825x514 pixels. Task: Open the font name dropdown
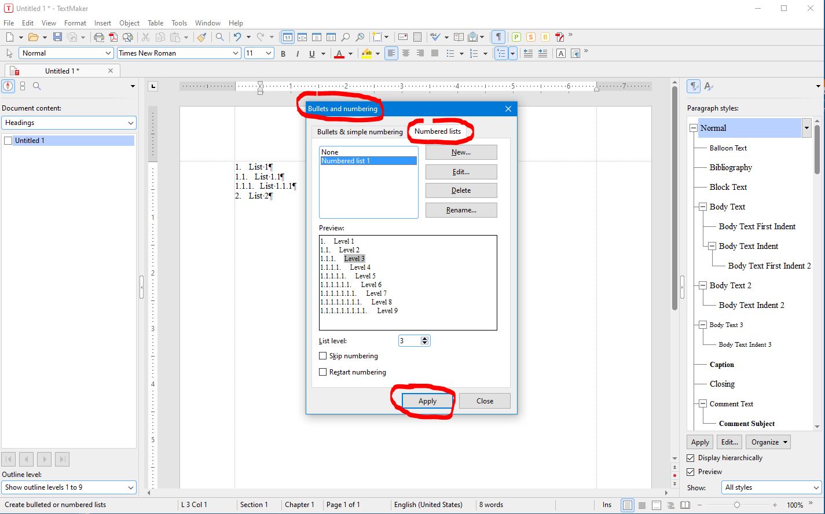tap(235, 53)
